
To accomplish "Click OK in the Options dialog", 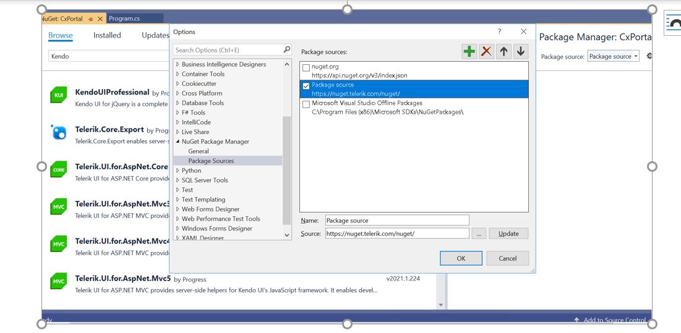I will pyautogui.click(x=461, y=258).
